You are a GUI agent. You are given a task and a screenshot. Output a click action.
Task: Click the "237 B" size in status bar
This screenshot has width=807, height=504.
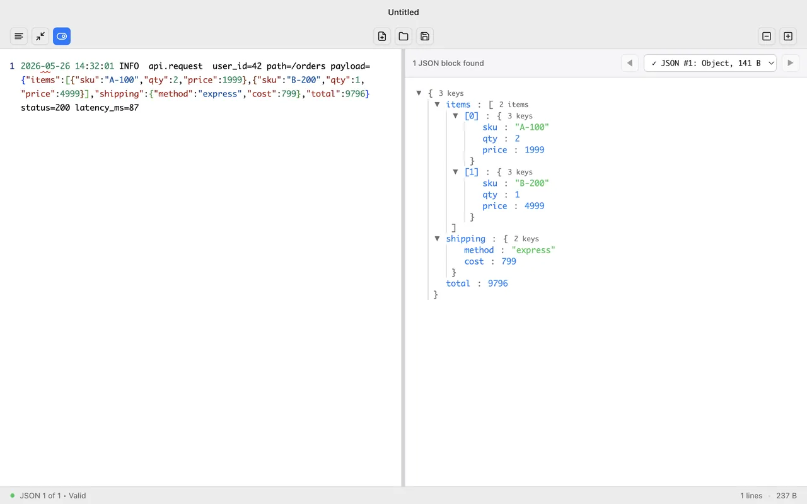(786, 496)
